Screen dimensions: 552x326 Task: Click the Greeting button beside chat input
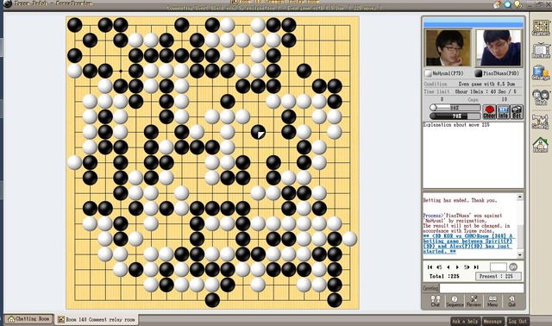[430, 288]
